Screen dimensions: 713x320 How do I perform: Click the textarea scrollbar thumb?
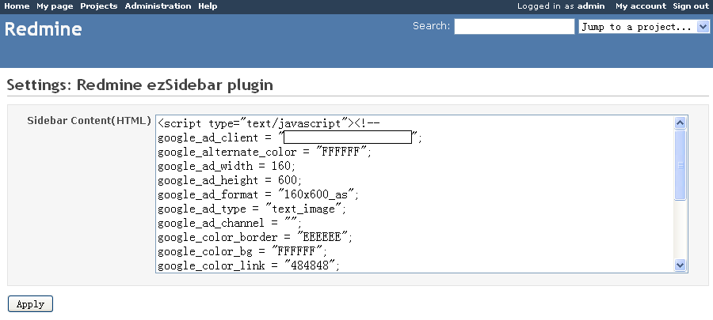(680, 164)
